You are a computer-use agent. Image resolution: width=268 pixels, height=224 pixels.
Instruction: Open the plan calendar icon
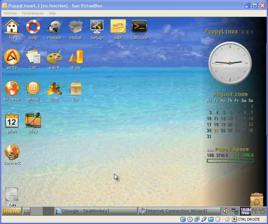coord(12,120)
